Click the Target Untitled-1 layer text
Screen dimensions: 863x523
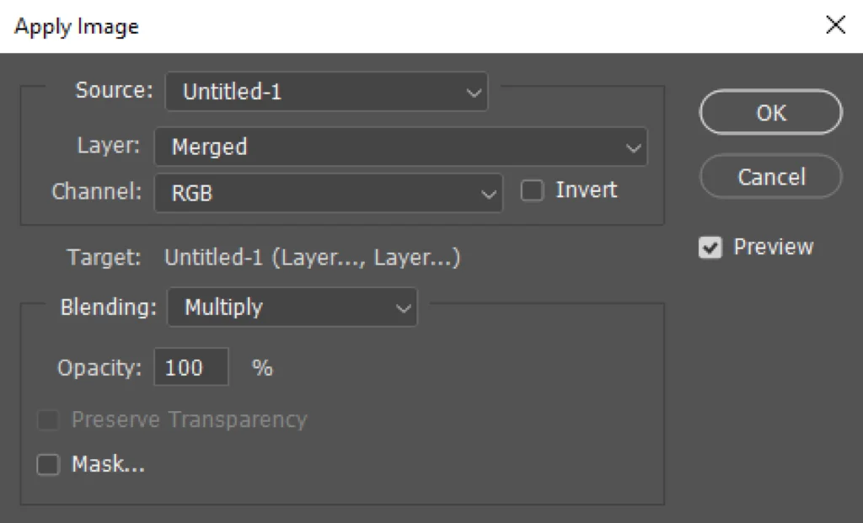click(x=312, y=258)
